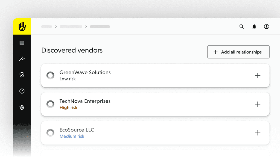The height and width of the screenshot is (157, 280).
Task: Click the Medium risk label under EcoSource
Action: tap(72, 136)
